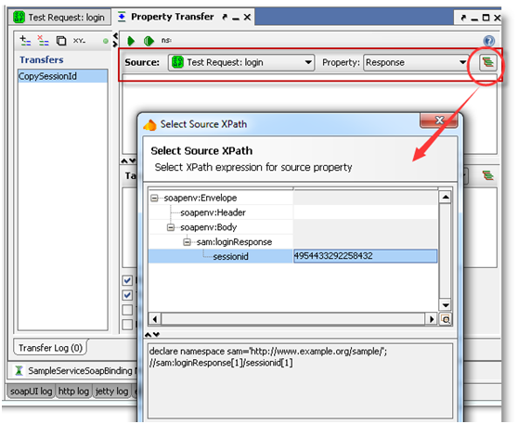Click the splitter arrows below the tree table

(x=152, y=335)
